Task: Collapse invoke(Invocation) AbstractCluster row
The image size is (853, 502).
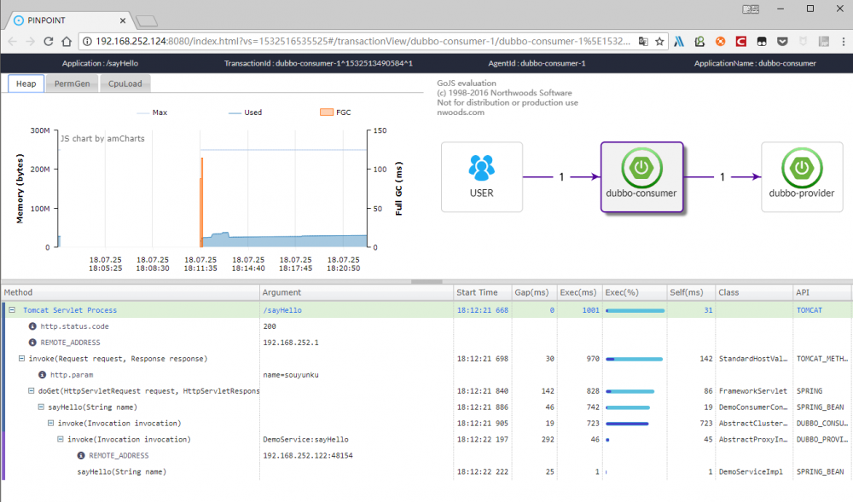Action: click(x=51, y=424)
